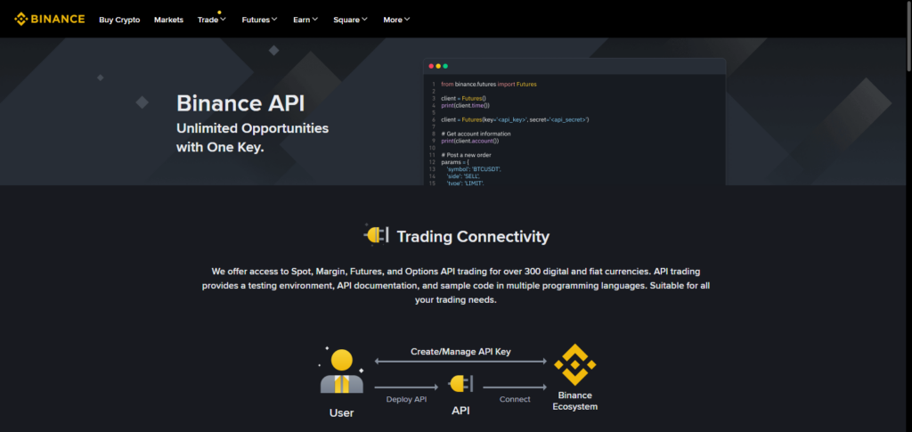Click the '# Get account information' comment
This screenshot has height=432, width=912.
coord(476,134)
